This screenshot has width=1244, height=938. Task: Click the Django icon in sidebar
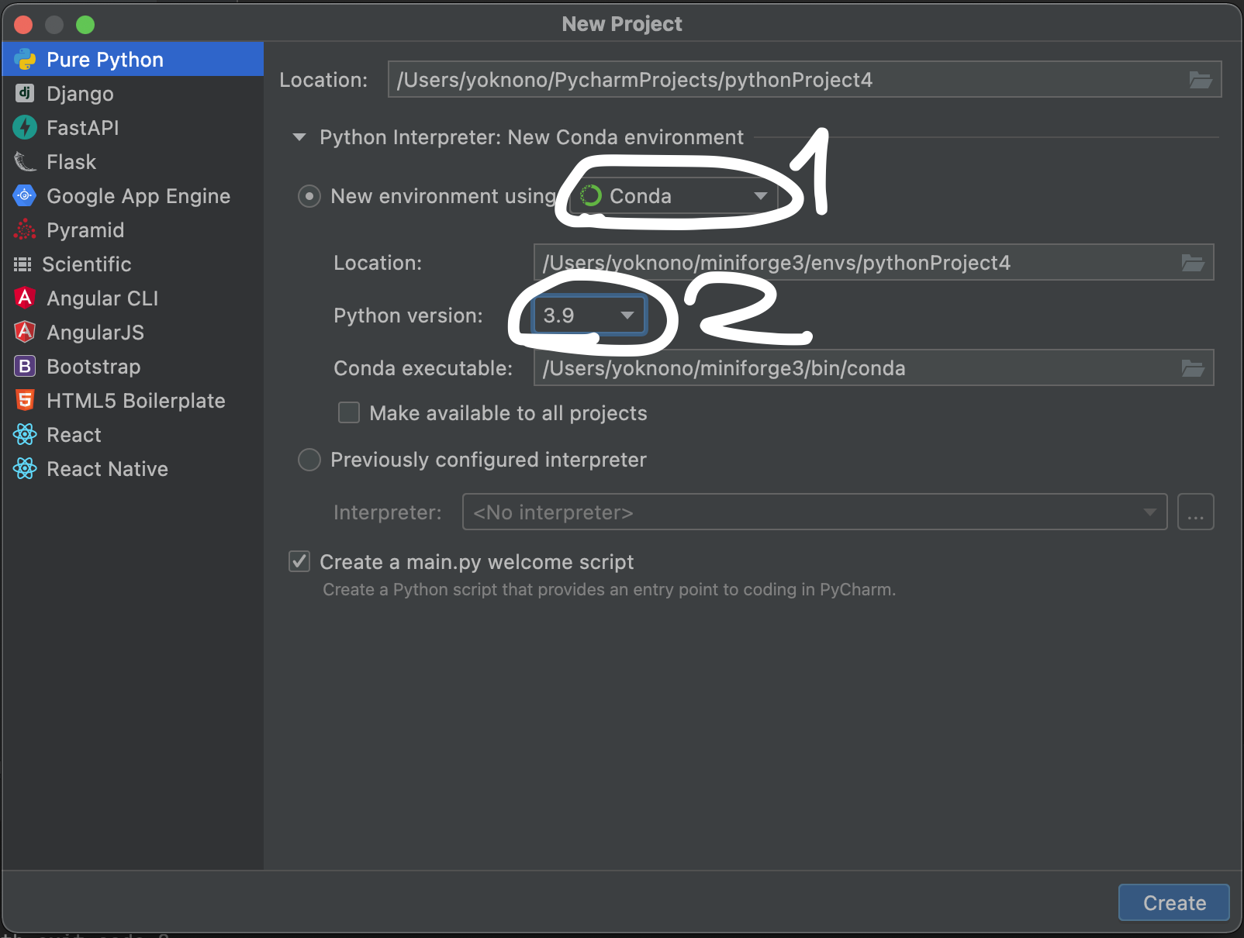click(x=25, y=94)
